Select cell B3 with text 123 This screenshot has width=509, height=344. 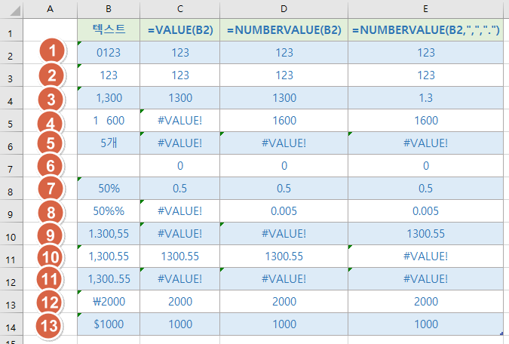tap(109, 75)
